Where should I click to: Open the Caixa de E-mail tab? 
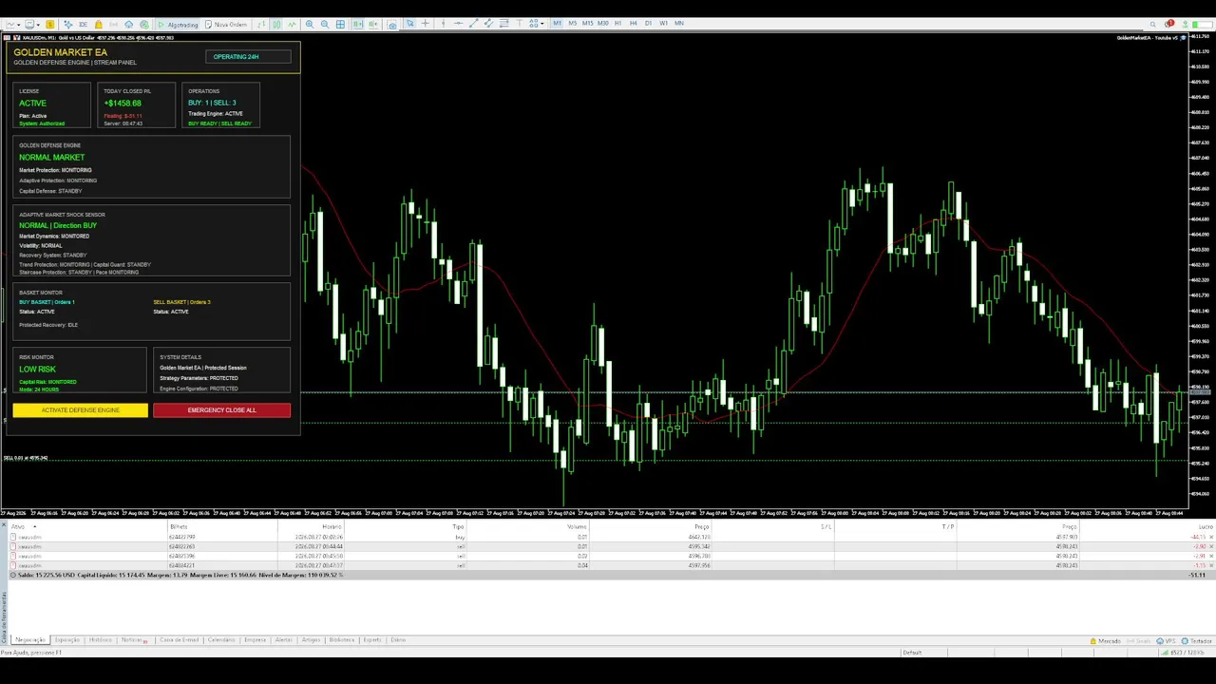[x=179, y=640]
